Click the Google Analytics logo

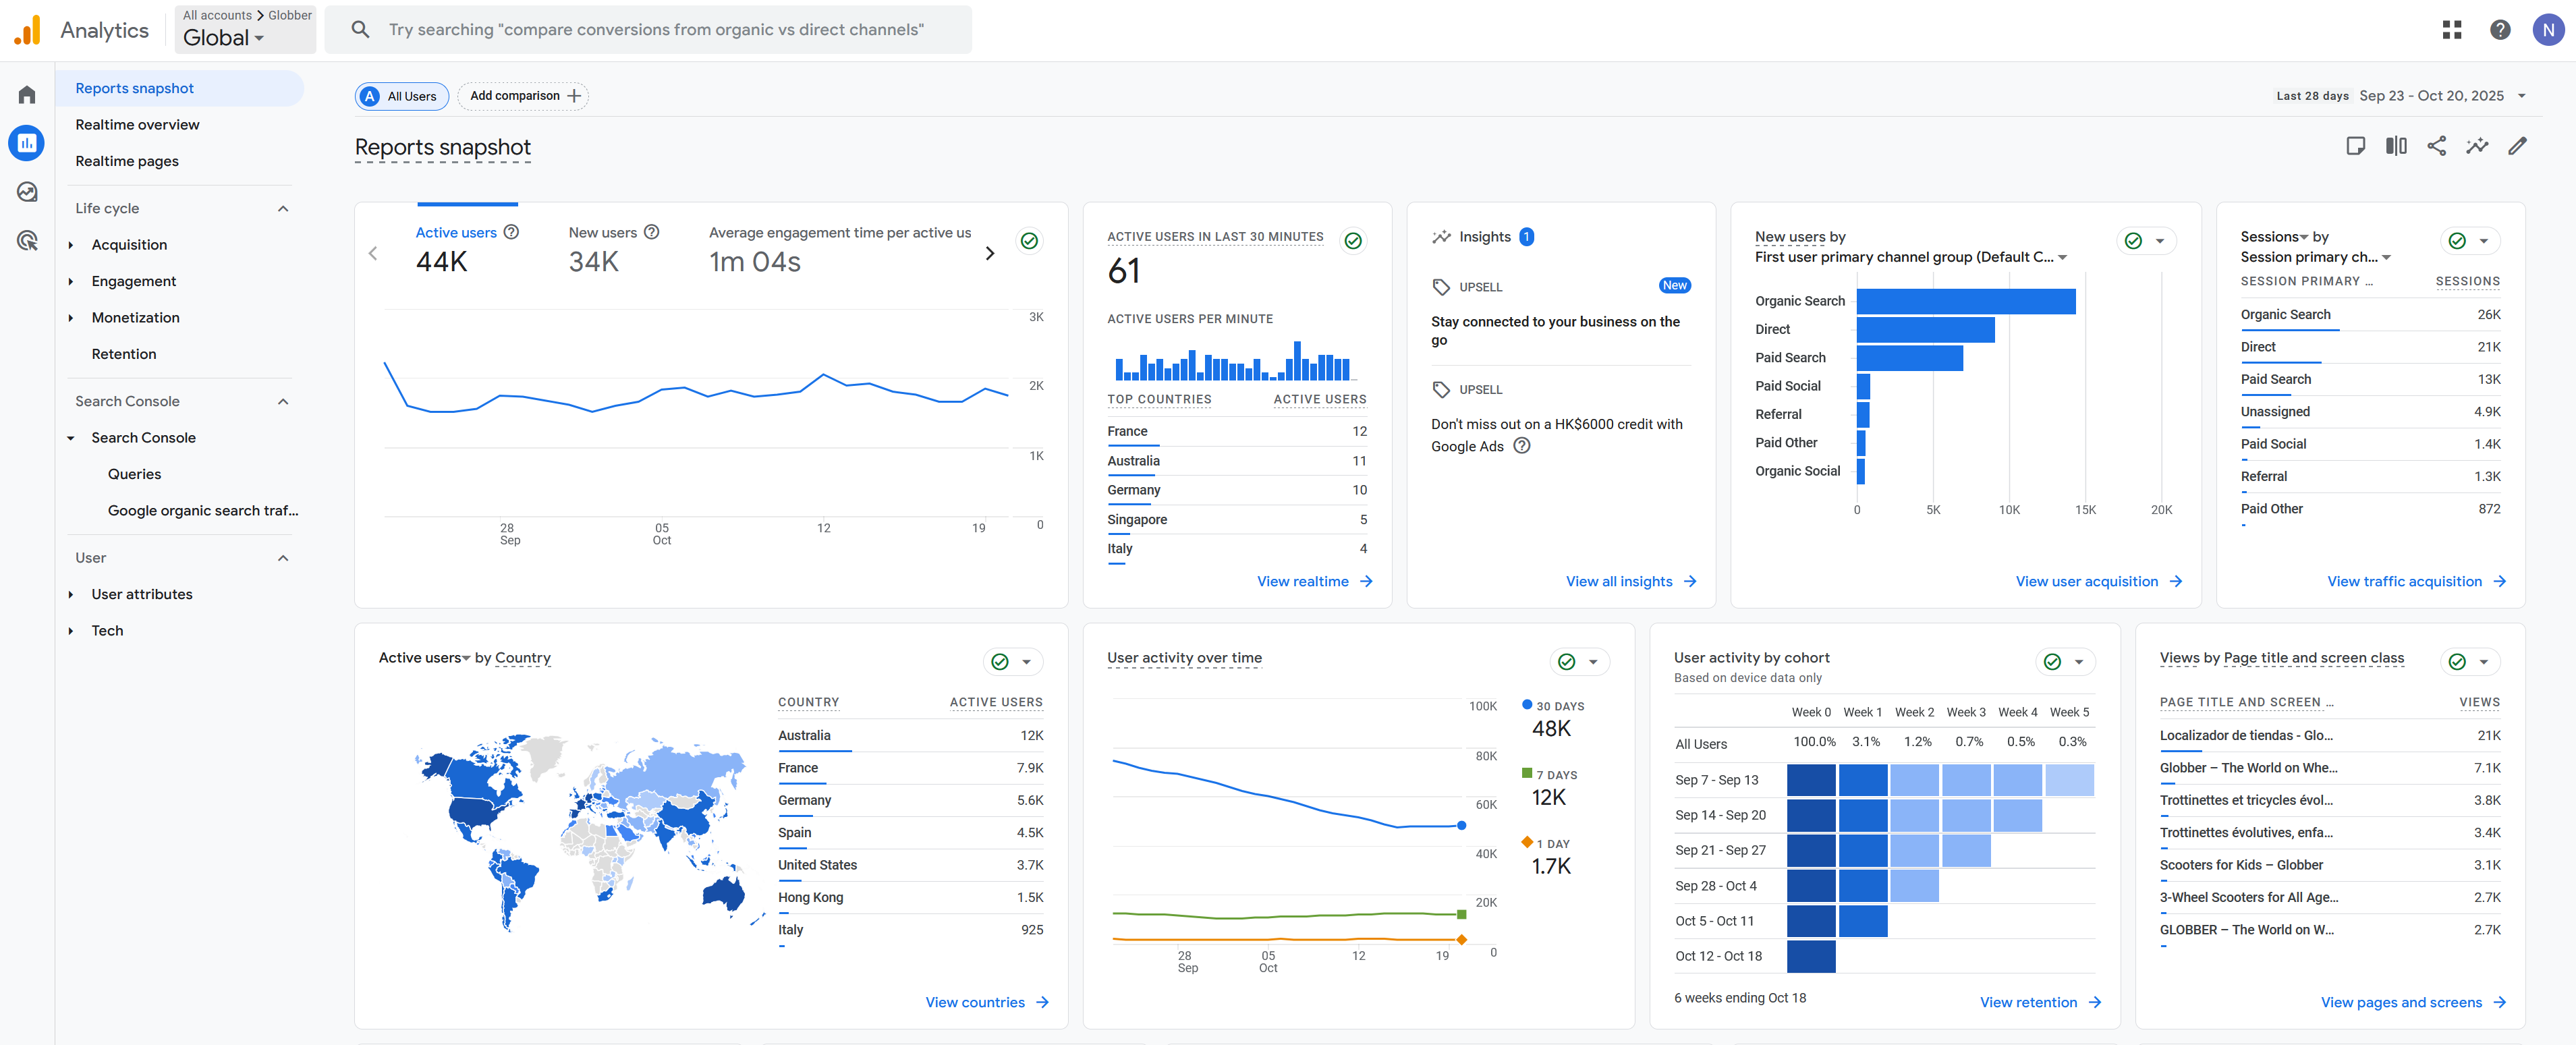coord(27,30)
